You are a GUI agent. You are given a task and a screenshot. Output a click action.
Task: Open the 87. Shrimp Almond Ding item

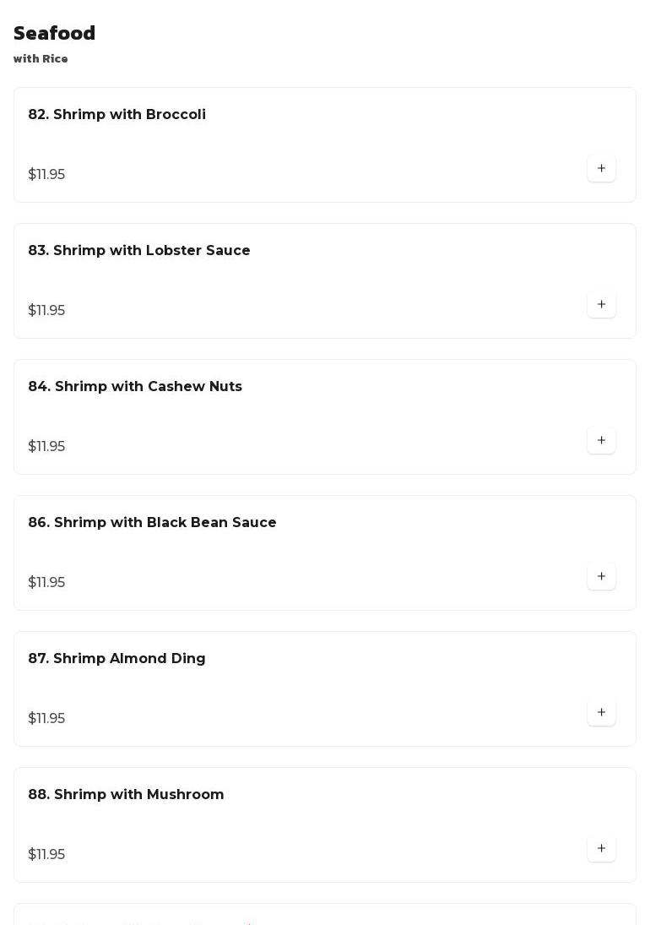(x=116, y=659)
